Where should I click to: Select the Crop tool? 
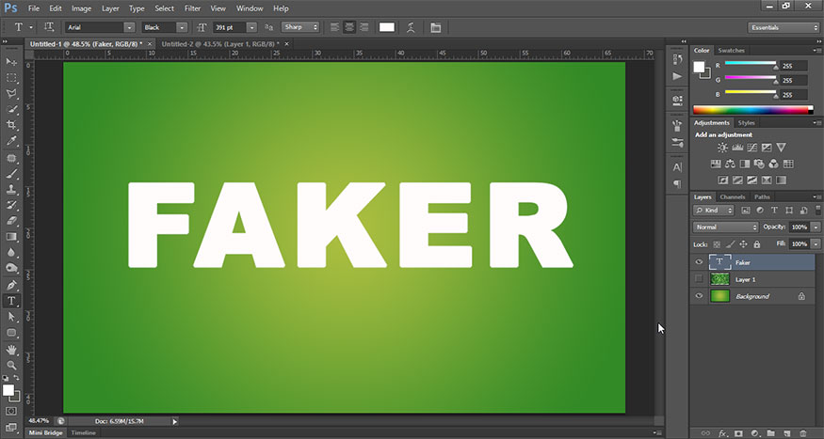tap(11, 125)
